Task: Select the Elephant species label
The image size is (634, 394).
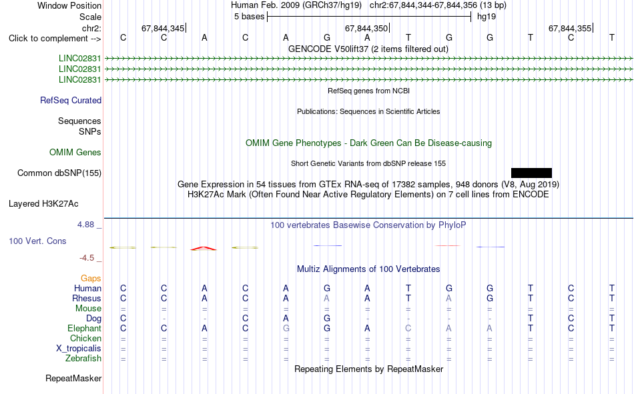Action: click(84, 328)
